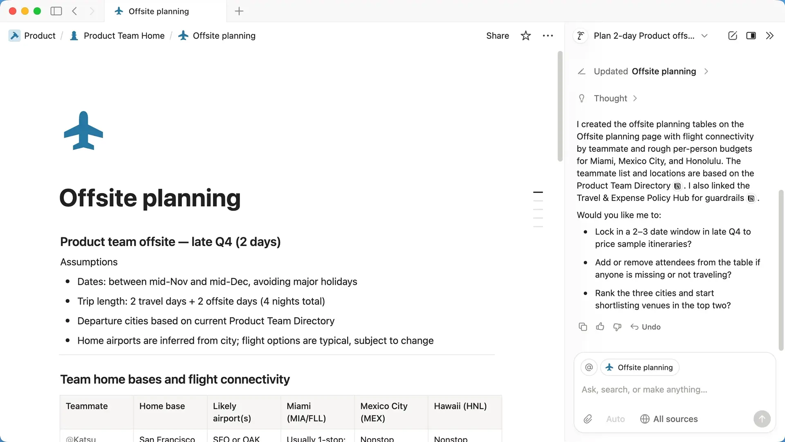Toggle AI panel sidebar display mode
Viewport: 785px width, 442px height.
click(751, 36)
